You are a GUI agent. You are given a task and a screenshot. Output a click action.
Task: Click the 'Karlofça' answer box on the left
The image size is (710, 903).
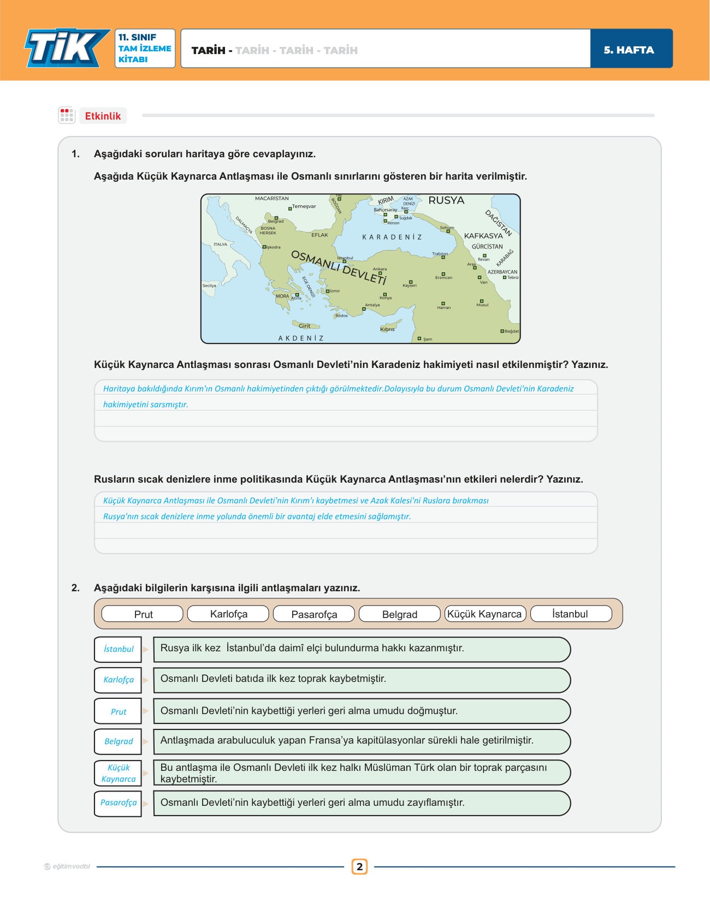[118, 680]
